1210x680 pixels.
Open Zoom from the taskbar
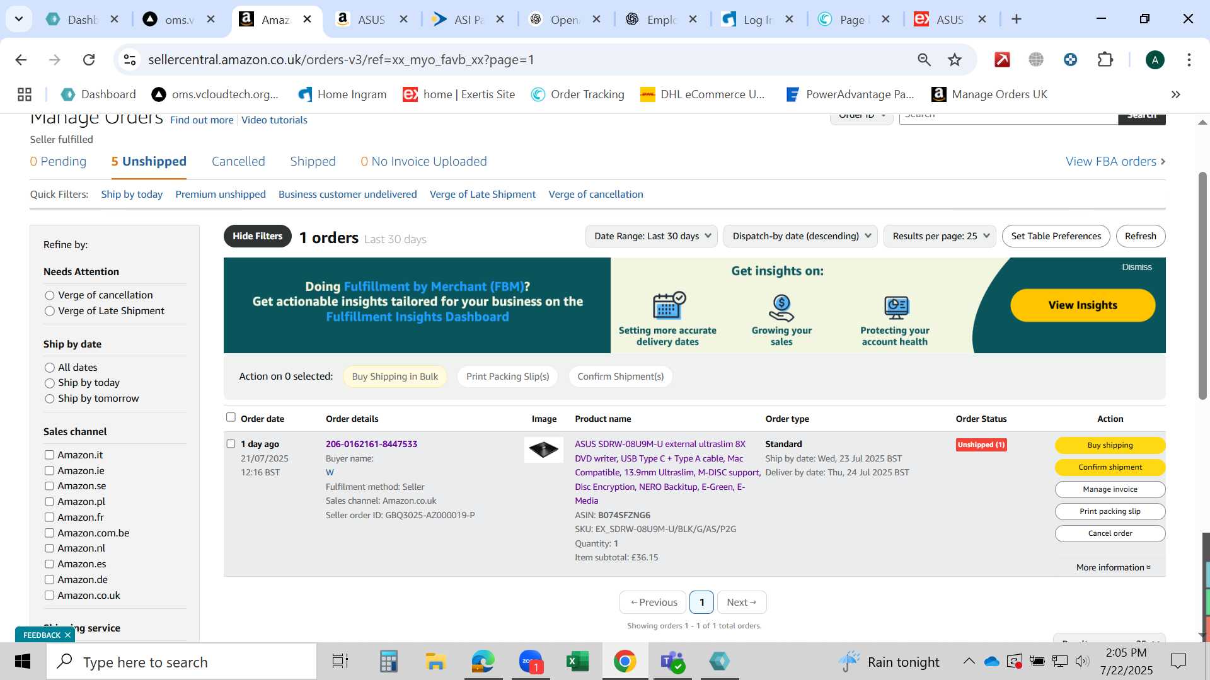tap(531, 662)
